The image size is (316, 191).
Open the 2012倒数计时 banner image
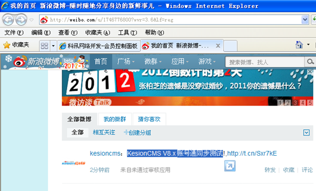187,83
